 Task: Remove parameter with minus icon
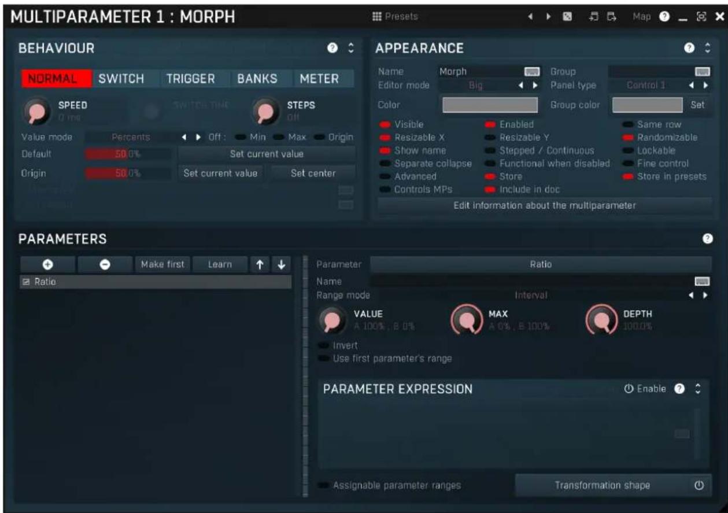coord(105,264)
